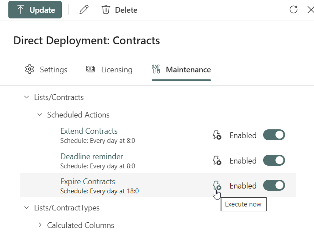Click the Enabled label for Expire Contracts
The width and height of the screenshot is (314, 242).
point(243,186)
